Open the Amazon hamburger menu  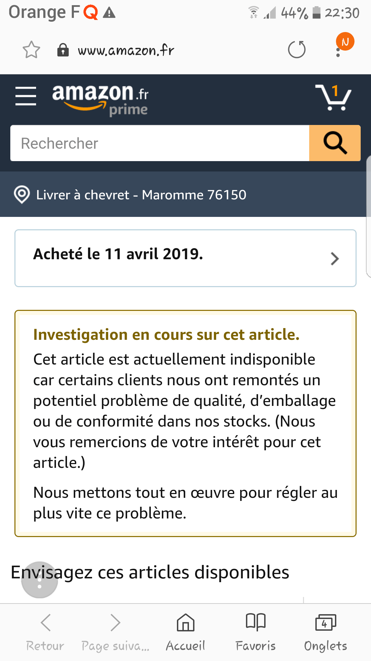click(x=26, y=96)
